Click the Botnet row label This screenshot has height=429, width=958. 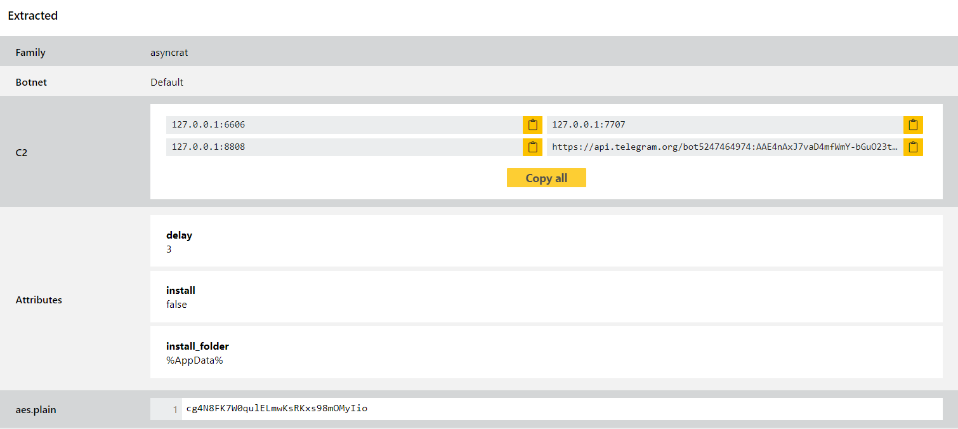point(31,82)
